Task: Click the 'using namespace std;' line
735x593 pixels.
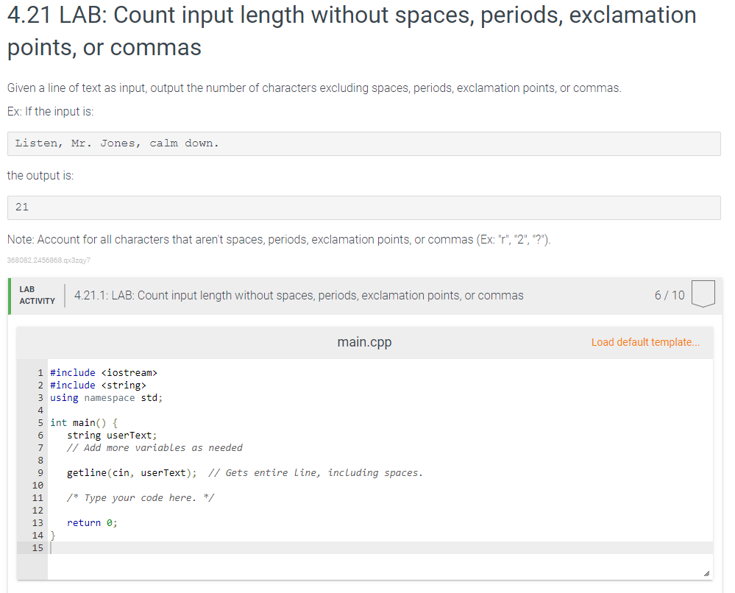Action: [x=106, y=398]
